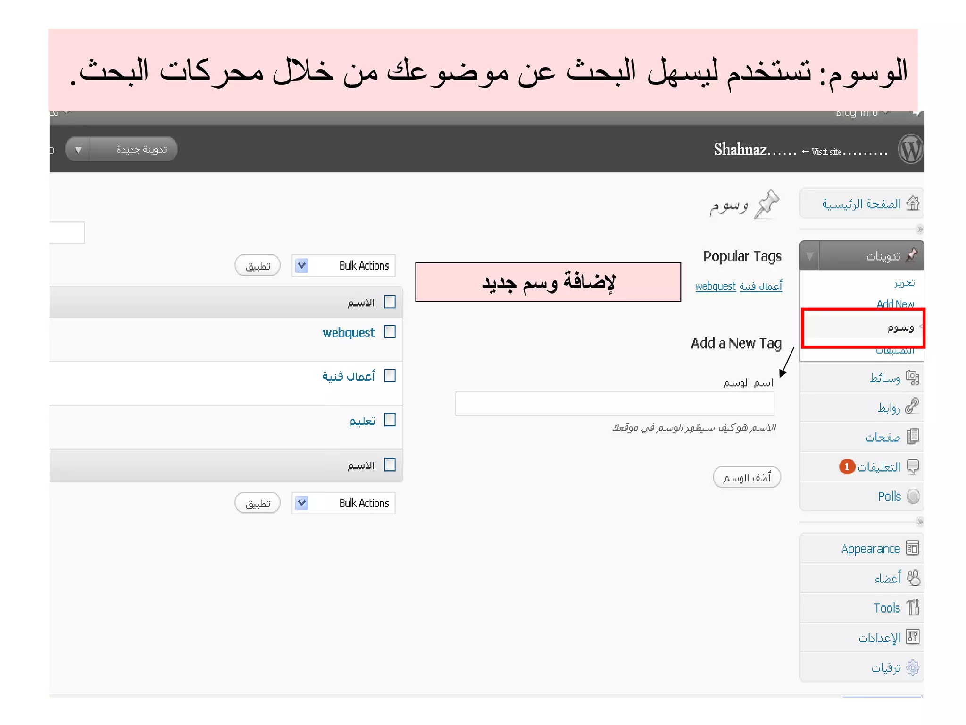Open the أعمال فنية link under Popular Tags
966x725 pixels.
[760, 286]
